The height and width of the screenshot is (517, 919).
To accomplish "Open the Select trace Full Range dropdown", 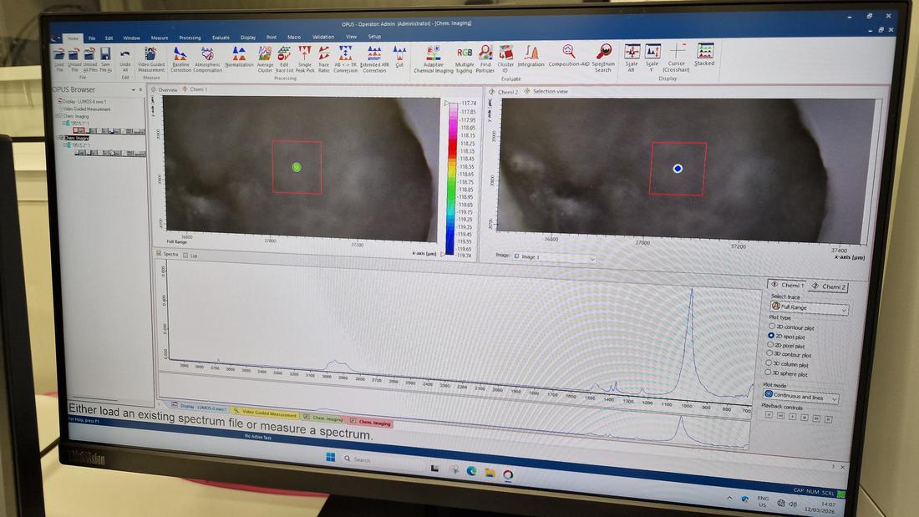I will (x=809, y=307).
